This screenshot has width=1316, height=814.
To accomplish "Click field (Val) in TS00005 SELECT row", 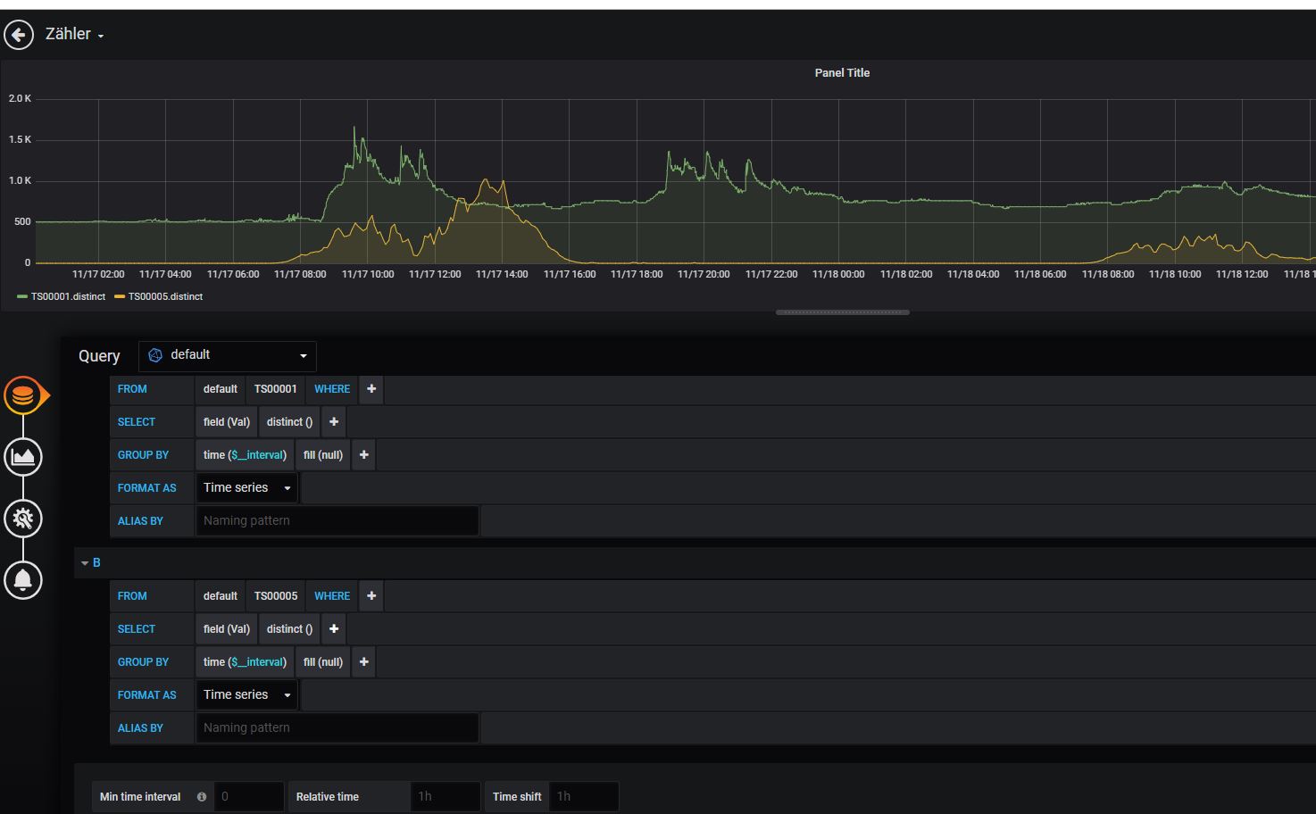I will pyautogui.click(x=226, y=629).
